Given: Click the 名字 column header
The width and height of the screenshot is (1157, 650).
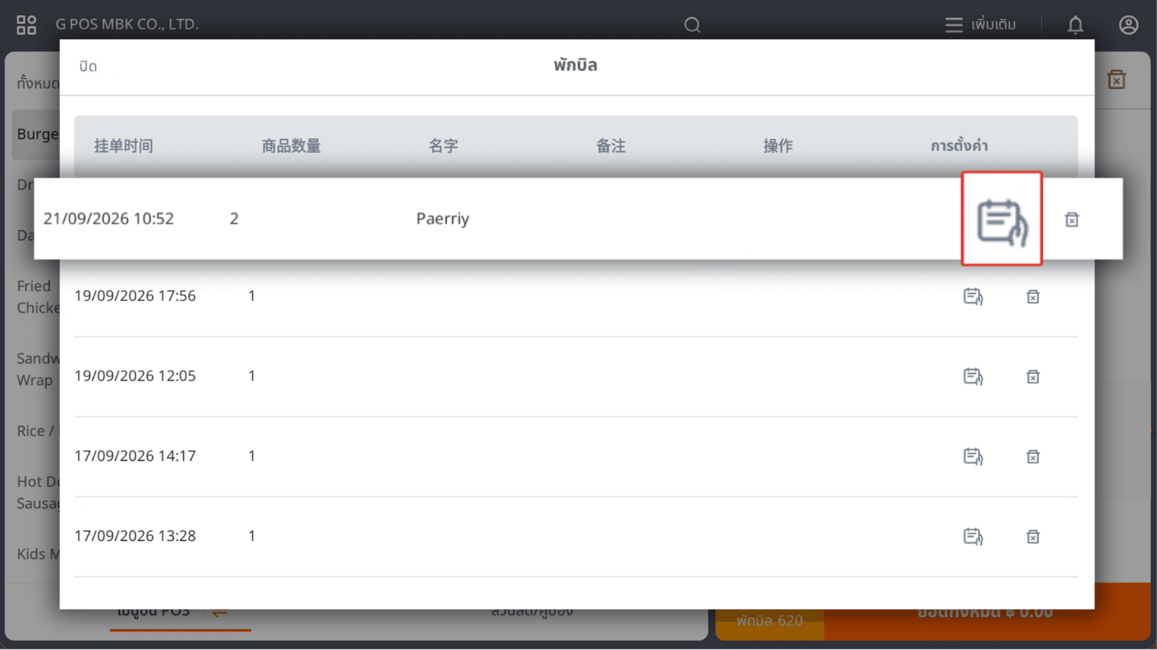Looking at the screenshot, I should [444, 146].
